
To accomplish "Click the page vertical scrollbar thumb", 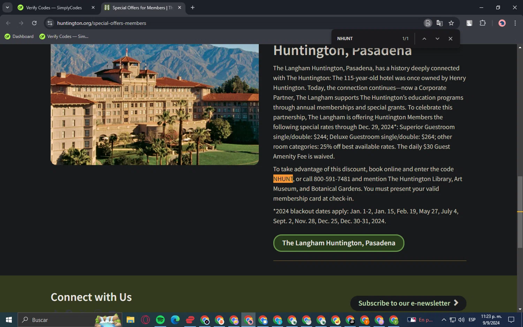I will (520, 212).
